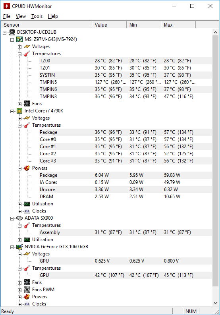The height and width of the screenshot is (315, 220).
Task: Select the Uncore power row
Action: pos(125,189)
